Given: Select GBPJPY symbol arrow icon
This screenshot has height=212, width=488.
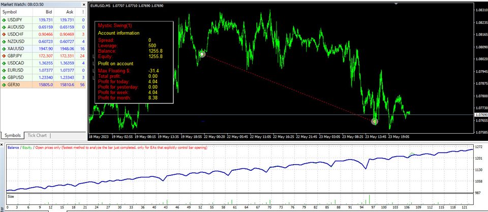Looking at the screenshot, I should click(4, 56).
